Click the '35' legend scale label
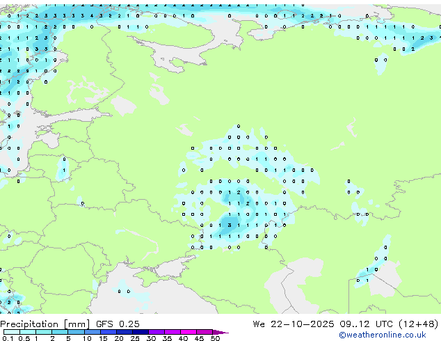This screenshot has height=341, width=441. point(167,338)
